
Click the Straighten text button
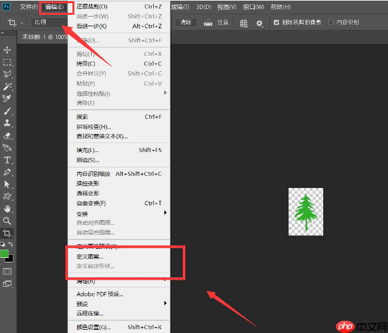click(223, 22)
